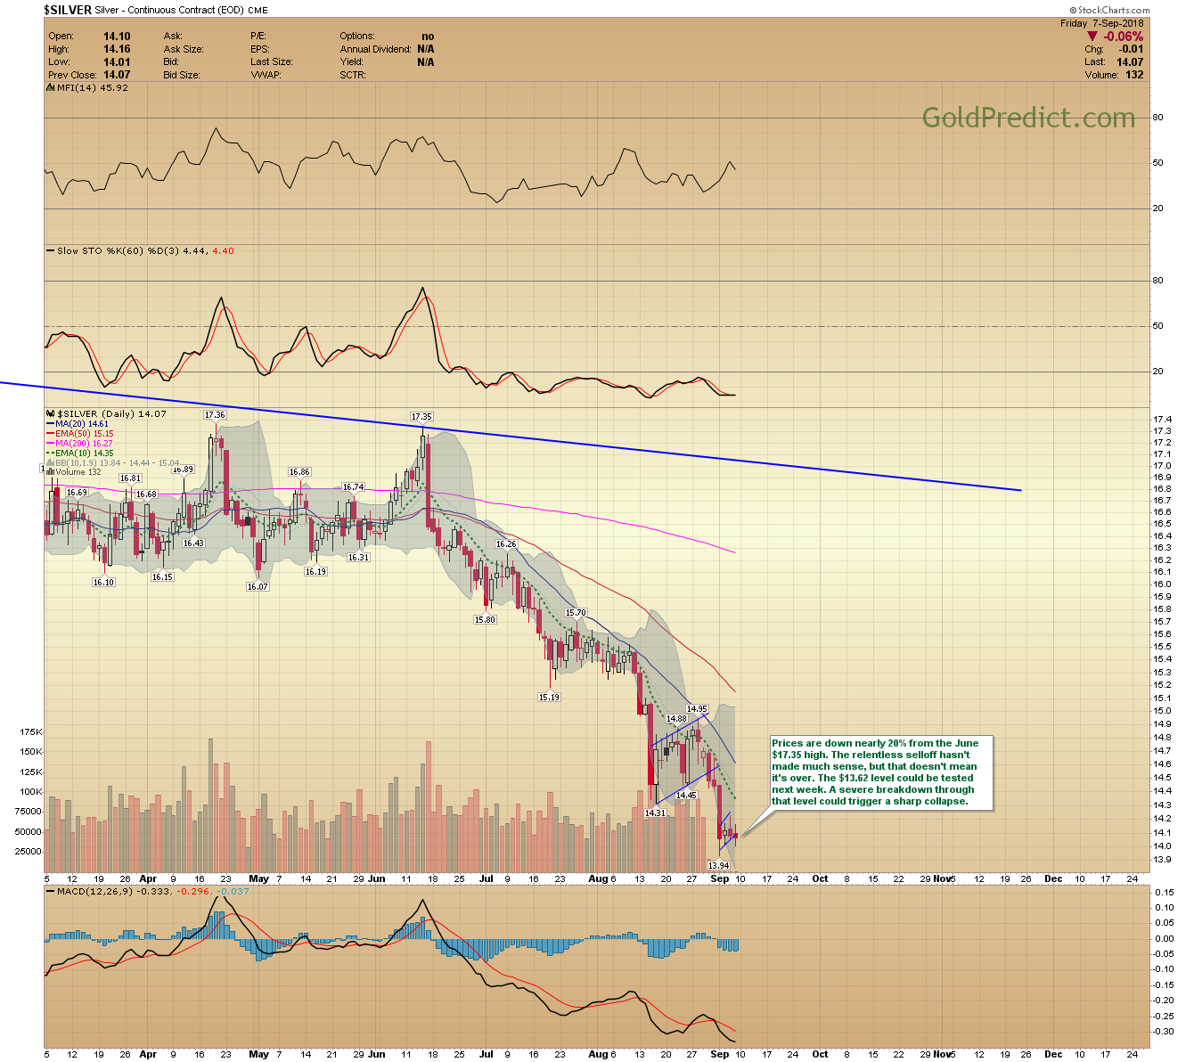This screenshot has height=1062, width=1194.
Task: Select the MA(20) 14.61 legend entry
Action: (x=84, y=424)
